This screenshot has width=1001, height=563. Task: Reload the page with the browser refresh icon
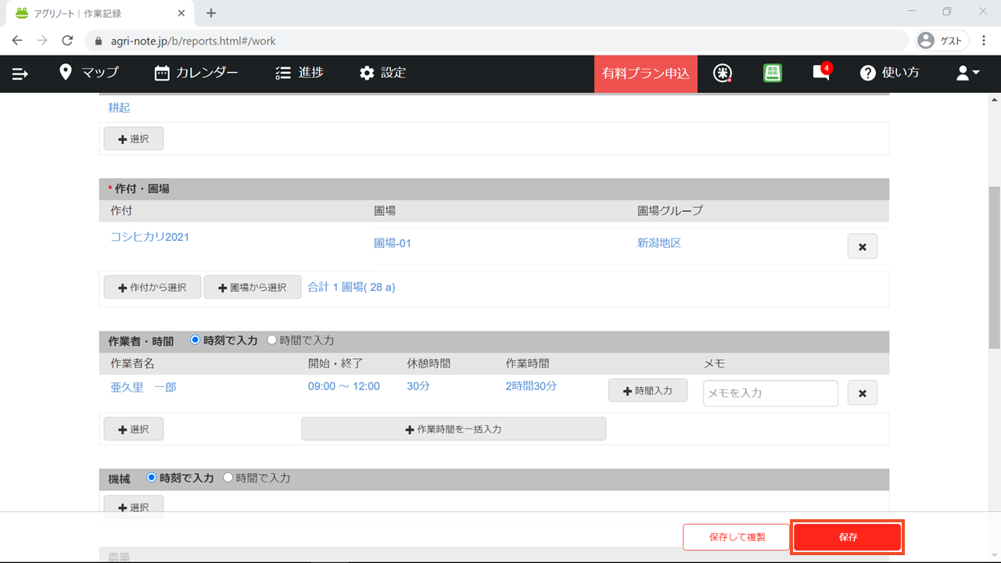(67, 41)
